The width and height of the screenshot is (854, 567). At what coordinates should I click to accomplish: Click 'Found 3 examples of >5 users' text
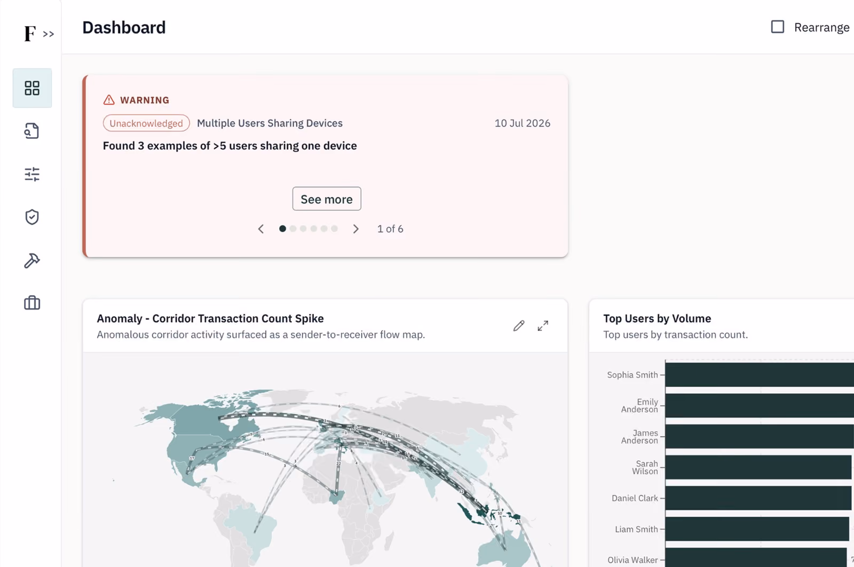(x=230, y=146)
